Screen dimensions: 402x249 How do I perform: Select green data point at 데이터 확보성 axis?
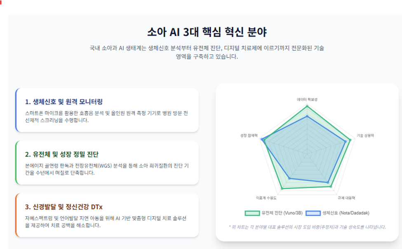307,106
